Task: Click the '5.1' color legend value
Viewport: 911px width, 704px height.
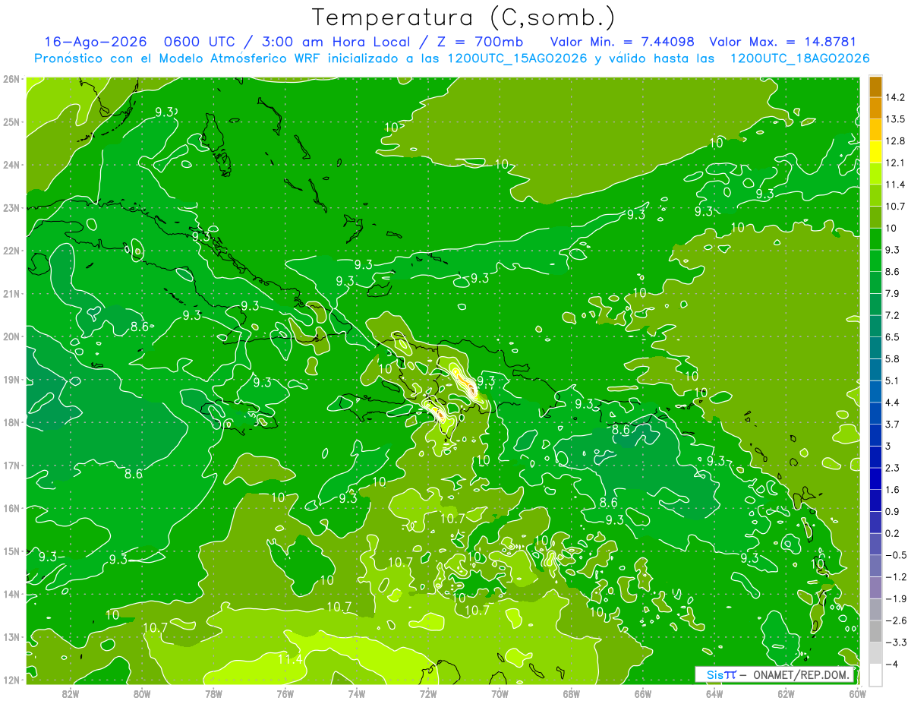Action: pyautogui.click(x=893, y=380)
